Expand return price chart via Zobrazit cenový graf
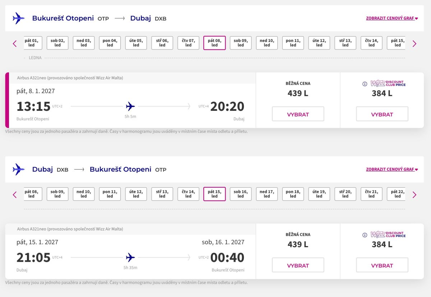Image resolution: width=431 pixels, height=297 pixels. pyautogui.click(x=392, y=169)
